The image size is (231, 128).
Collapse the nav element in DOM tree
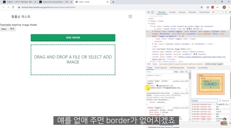click(151, 26)
